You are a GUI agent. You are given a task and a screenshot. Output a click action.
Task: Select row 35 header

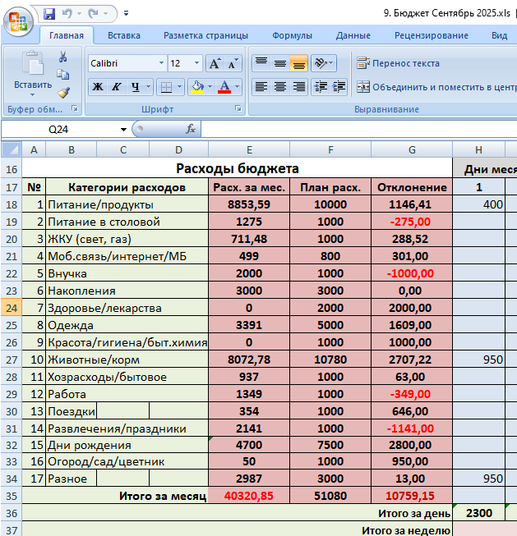coord(12,496)
